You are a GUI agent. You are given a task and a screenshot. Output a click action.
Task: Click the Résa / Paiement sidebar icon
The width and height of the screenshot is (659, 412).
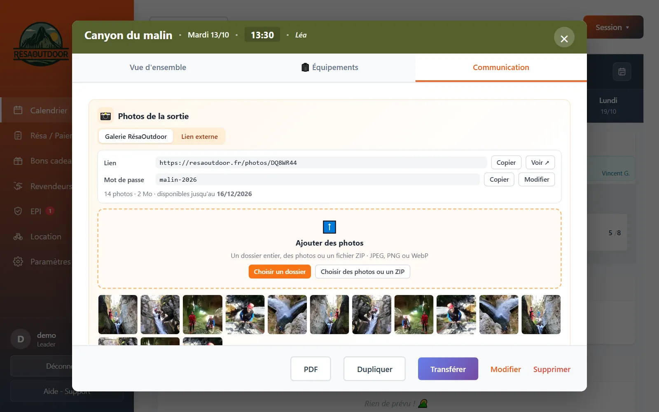coord(18,136)
